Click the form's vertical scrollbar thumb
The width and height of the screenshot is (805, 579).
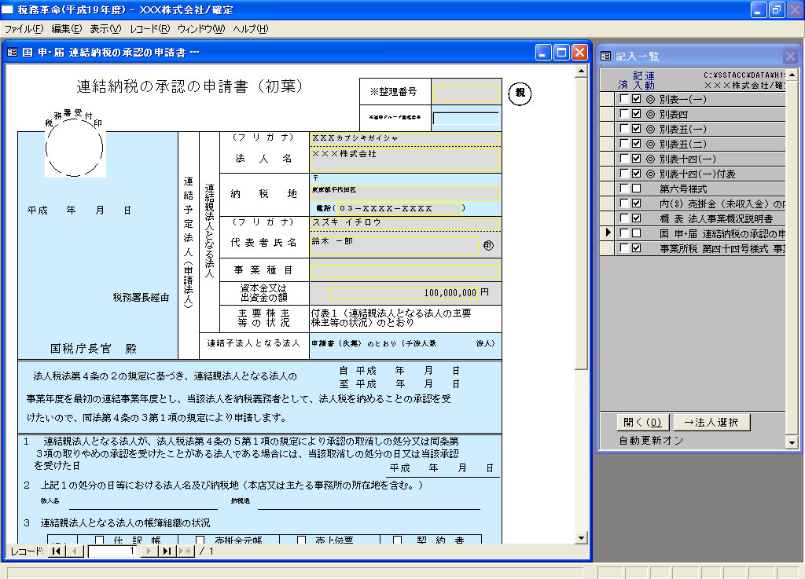581,223
